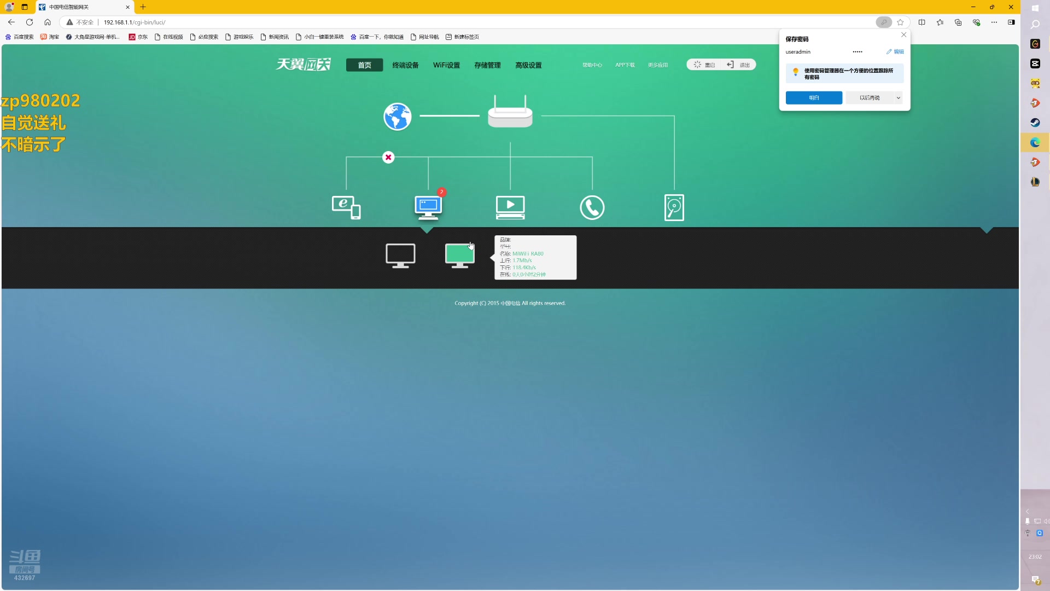Open the storage hard disk icon
The image size is (1050, 591).
674,207
